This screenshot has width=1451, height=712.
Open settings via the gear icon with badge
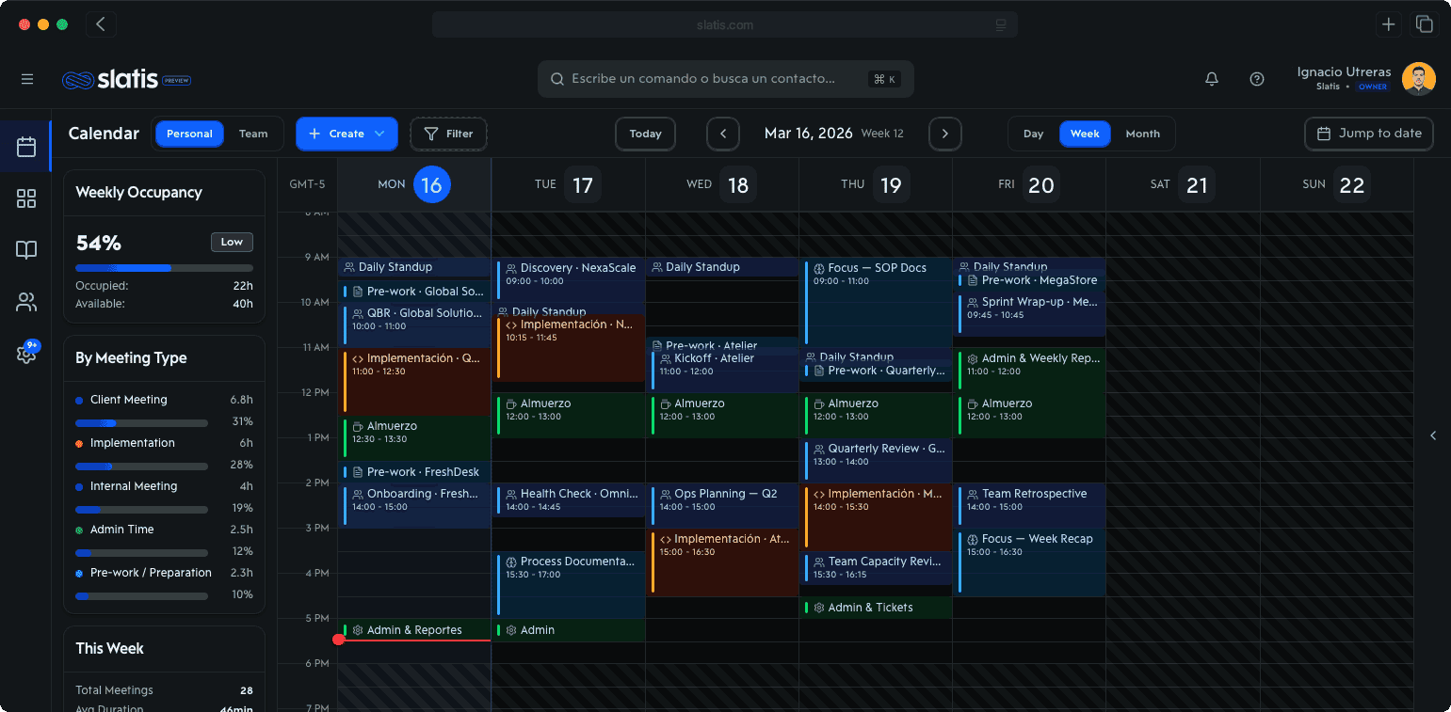pos(25,354)
